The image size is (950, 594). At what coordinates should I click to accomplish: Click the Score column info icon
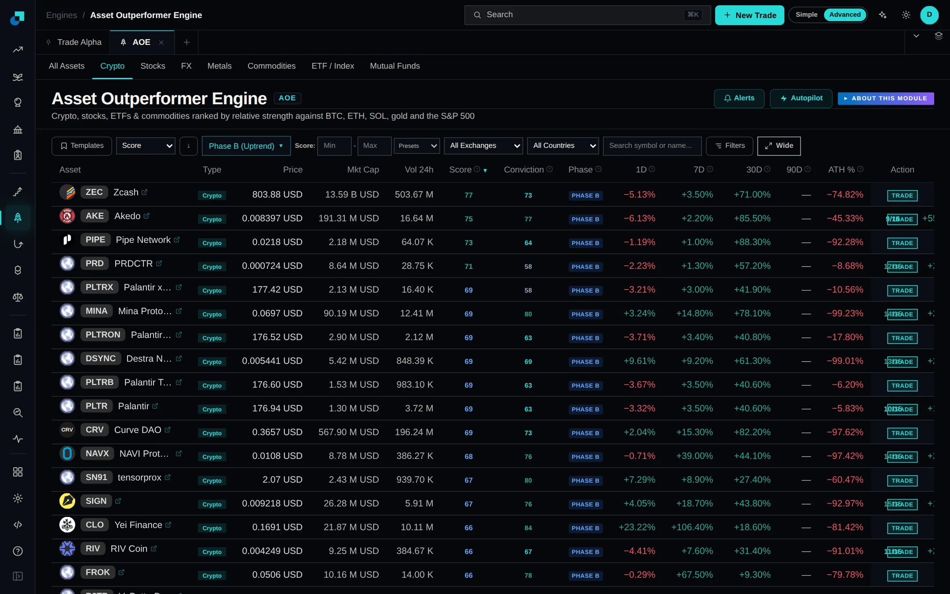[477, 169]
